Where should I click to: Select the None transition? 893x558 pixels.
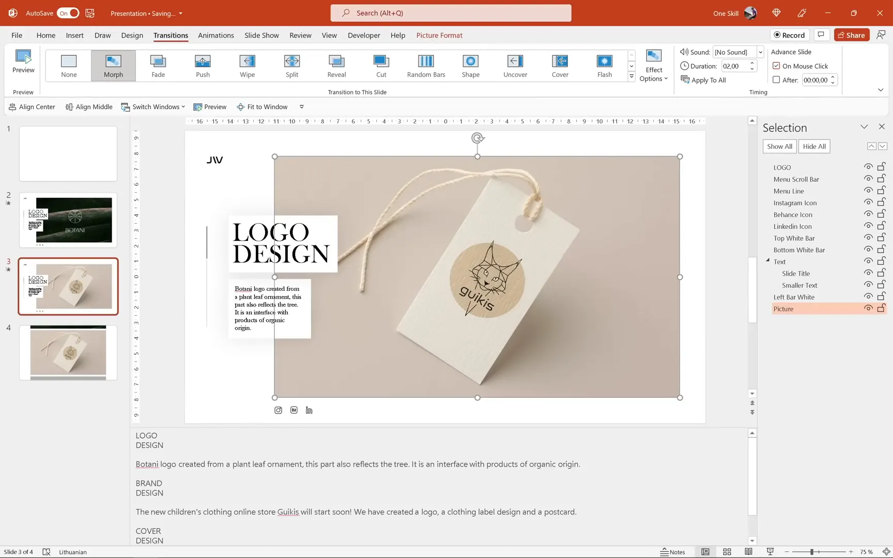(69, 66)
